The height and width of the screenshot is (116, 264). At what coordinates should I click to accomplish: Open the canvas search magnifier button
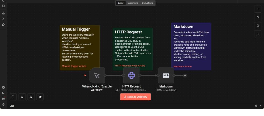pos(258,18)
